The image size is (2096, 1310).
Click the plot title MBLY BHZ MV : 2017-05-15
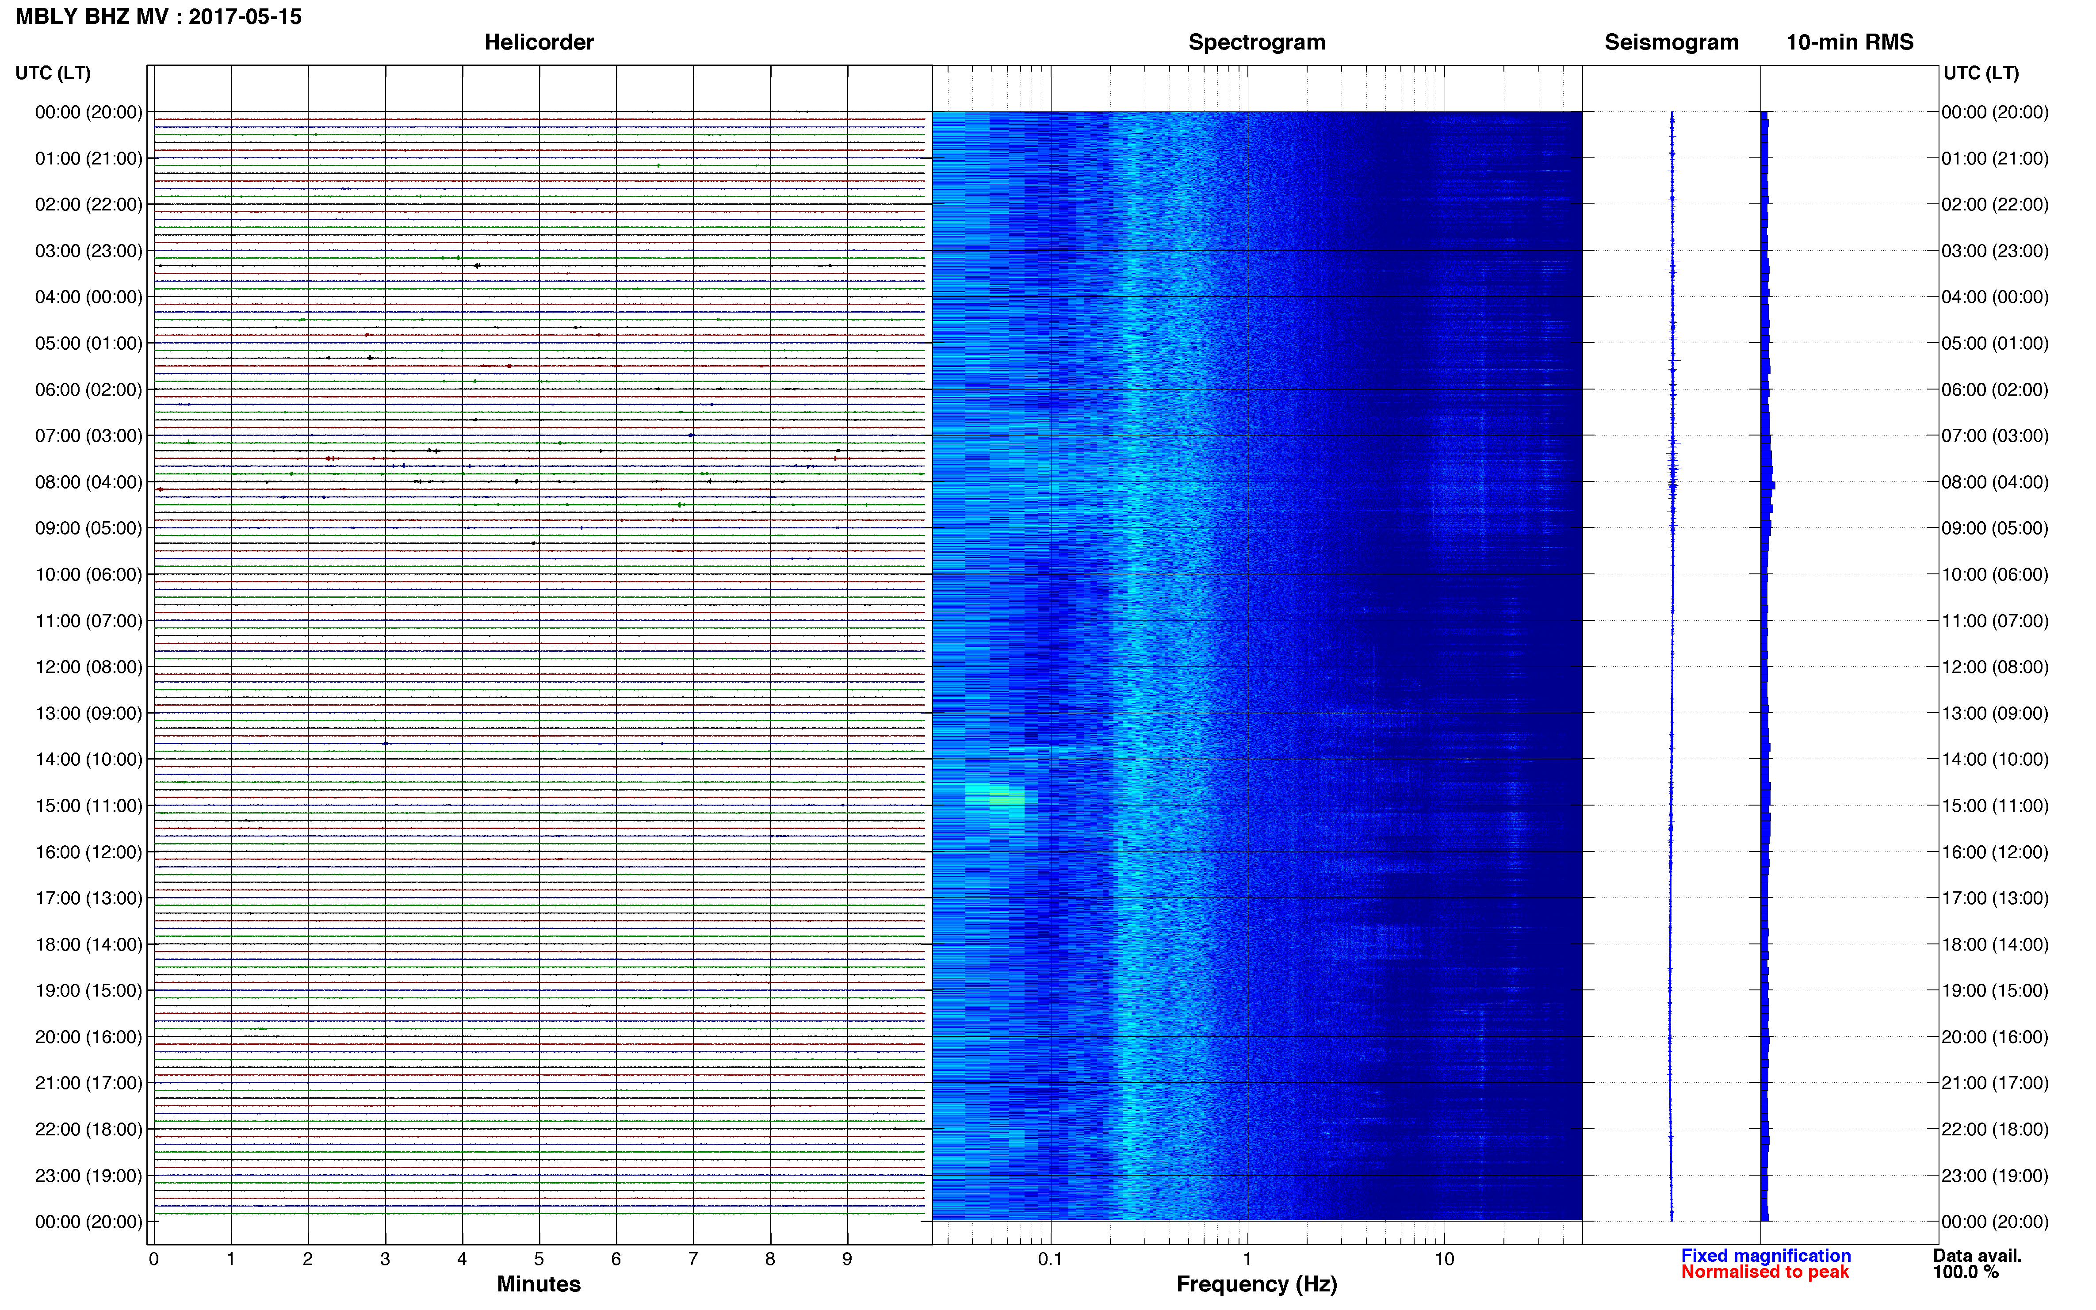[159, 16]
